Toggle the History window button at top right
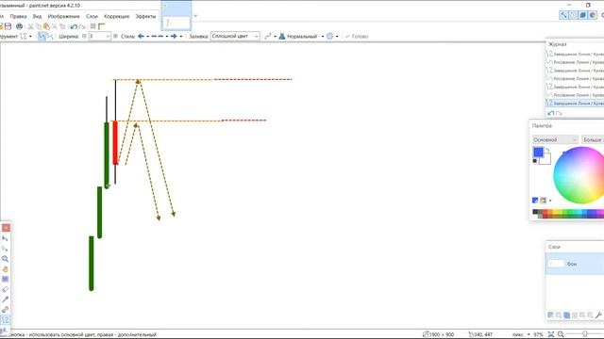 [x=573, y=15]
